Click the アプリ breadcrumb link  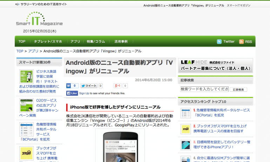coord(33,51)
